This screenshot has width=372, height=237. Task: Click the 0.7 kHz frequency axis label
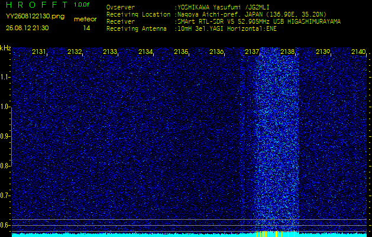click(5, 196)
